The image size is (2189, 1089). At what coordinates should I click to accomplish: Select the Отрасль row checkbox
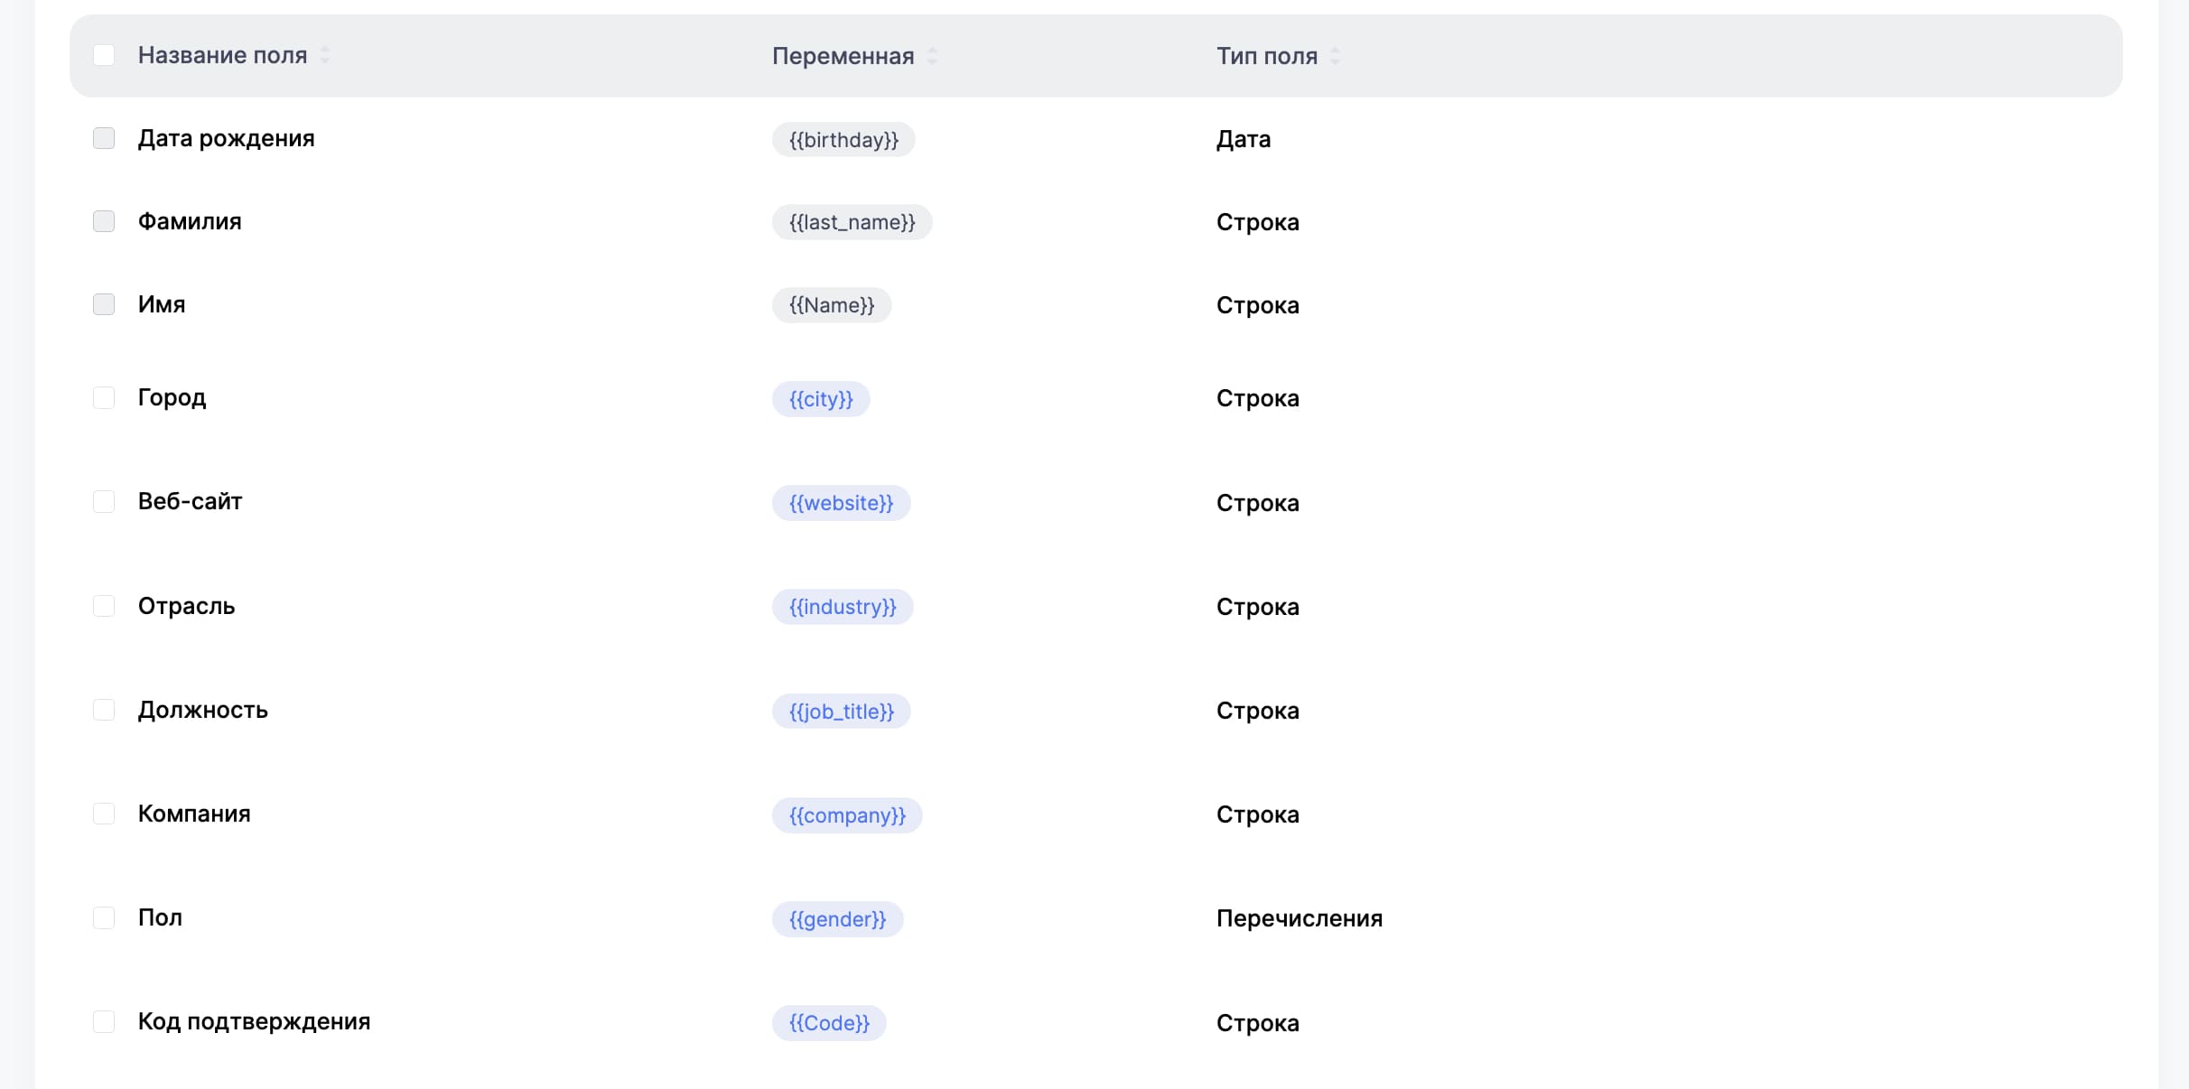pyautogui.click(x=104, y=606)
